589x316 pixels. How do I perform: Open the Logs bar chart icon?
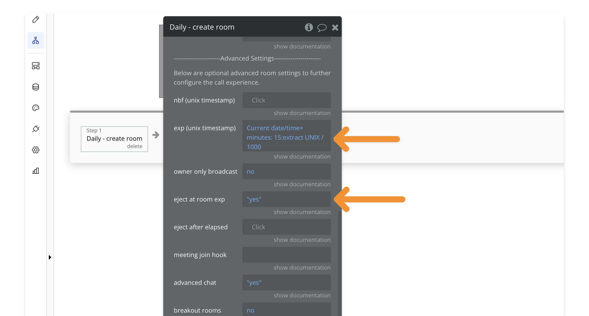tap(36, 171)
